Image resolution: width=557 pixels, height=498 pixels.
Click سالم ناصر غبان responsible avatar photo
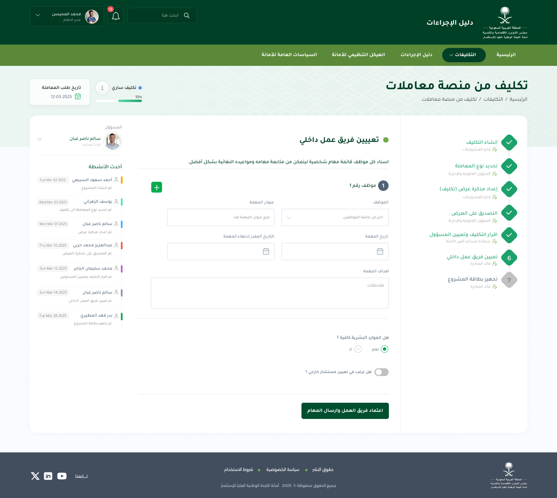click(x=113, y=141)
